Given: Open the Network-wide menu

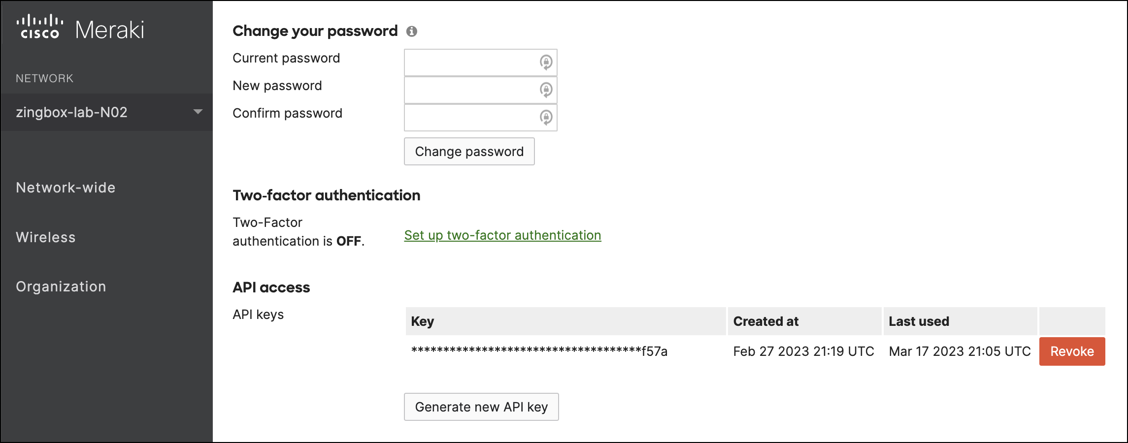Looking at the screenshot, I should 66,188.
